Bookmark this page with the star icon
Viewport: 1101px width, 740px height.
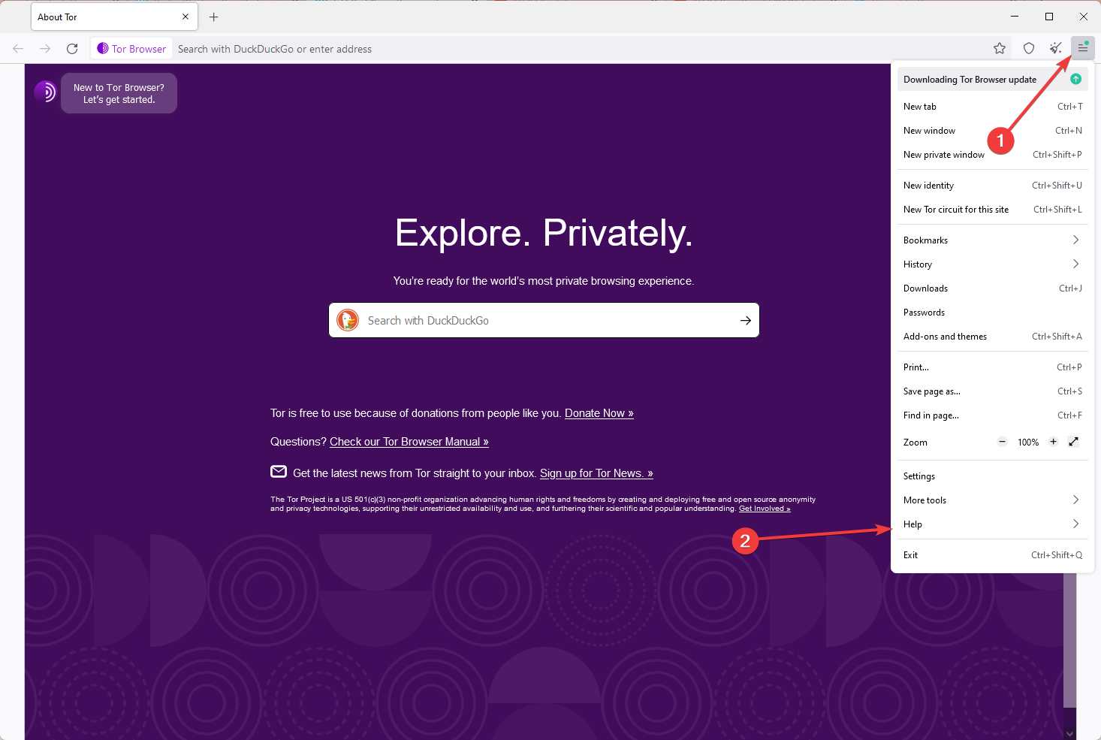[x=1000, y=48]
